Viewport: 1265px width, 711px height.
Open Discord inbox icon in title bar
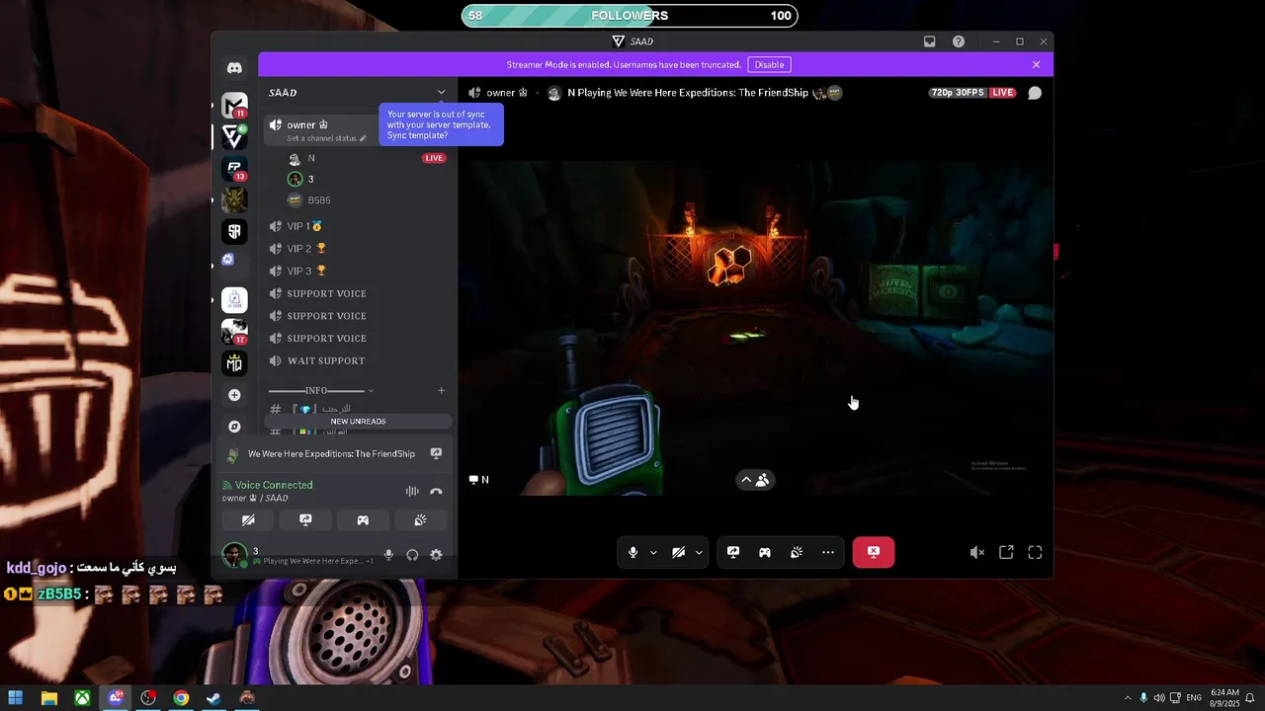pyautogui.click(x=930, y=41)
